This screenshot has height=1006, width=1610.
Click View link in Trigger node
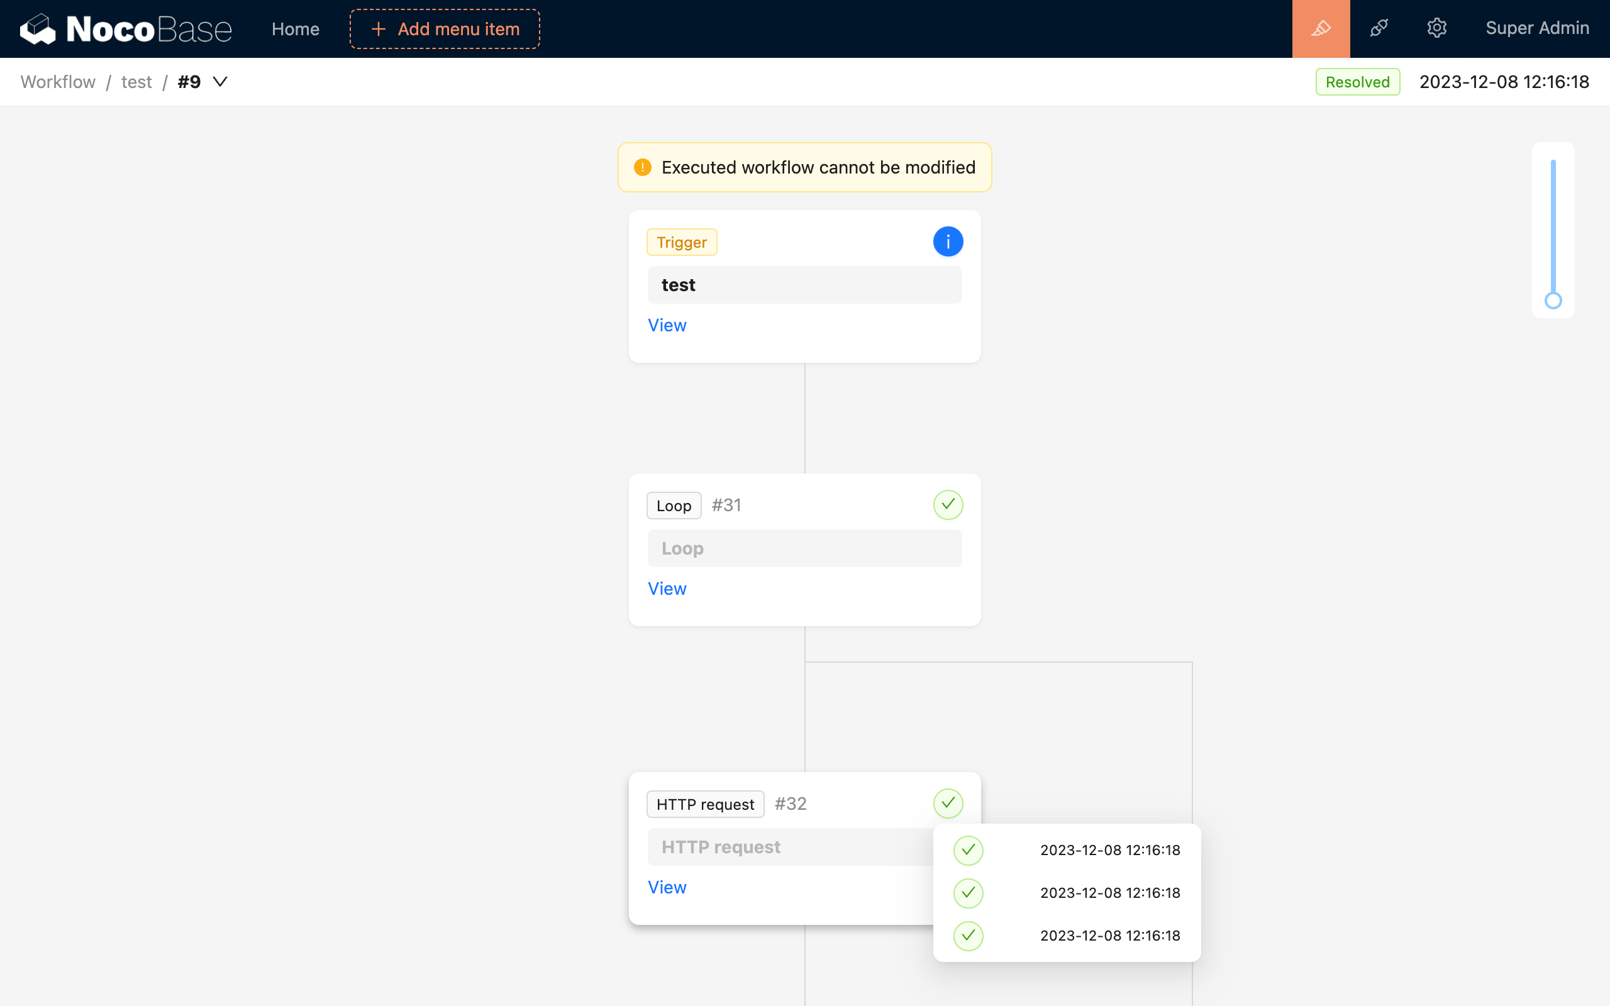point(667,325)
